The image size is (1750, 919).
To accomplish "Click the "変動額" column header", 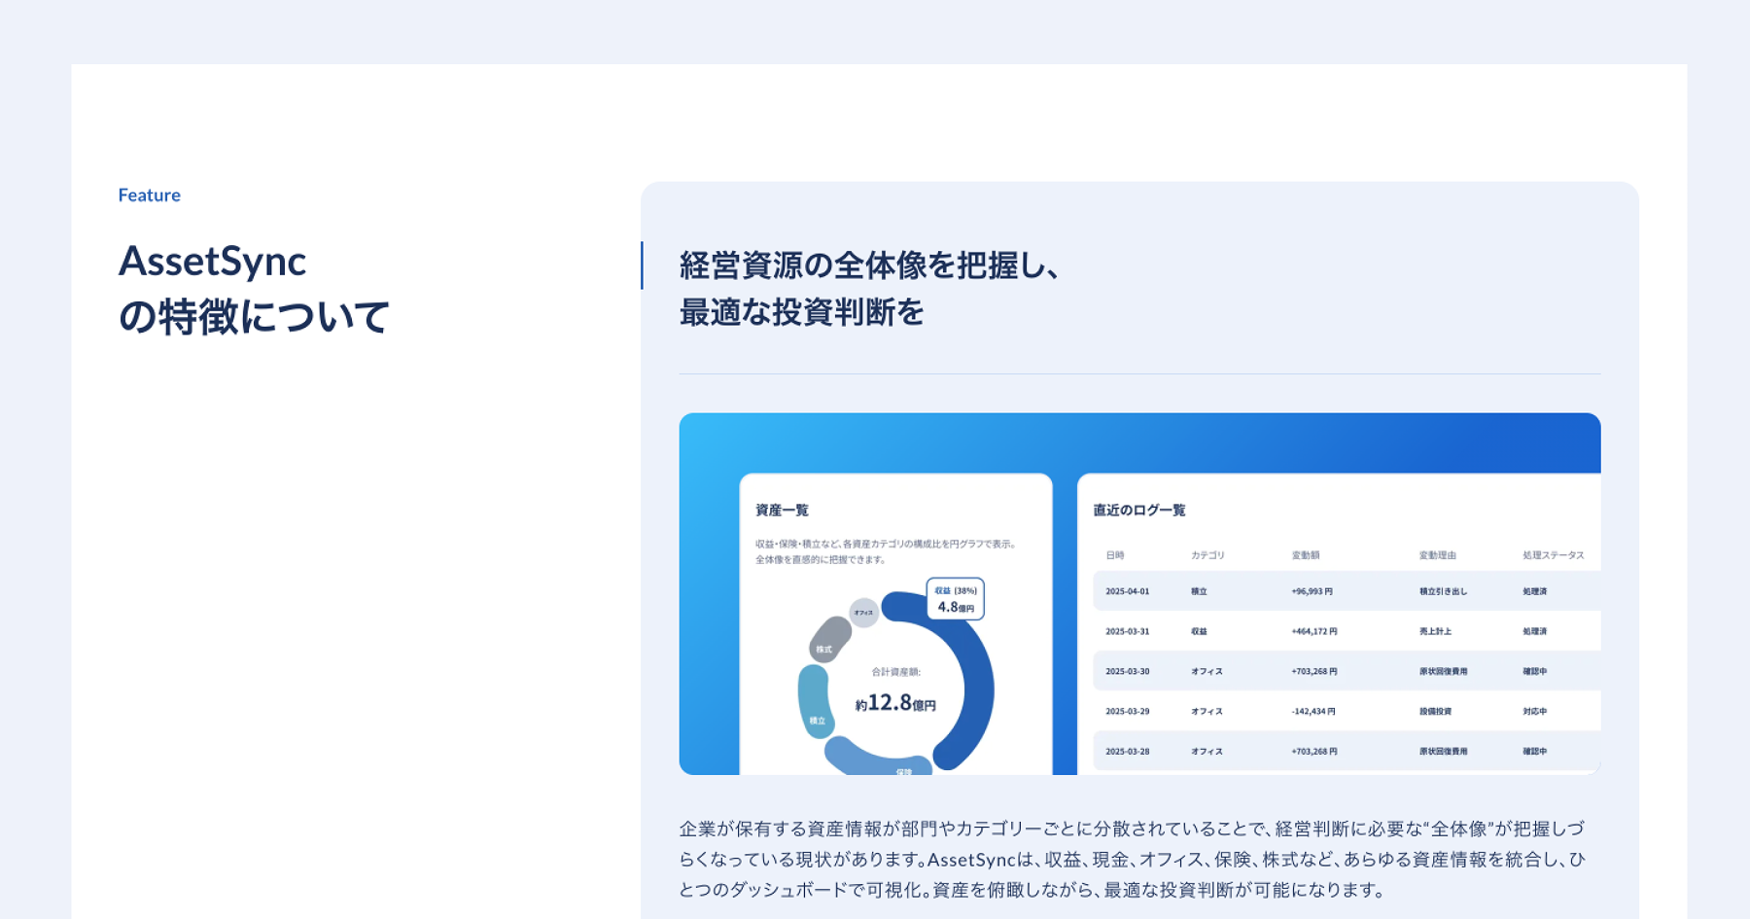I will (1306, 555).
